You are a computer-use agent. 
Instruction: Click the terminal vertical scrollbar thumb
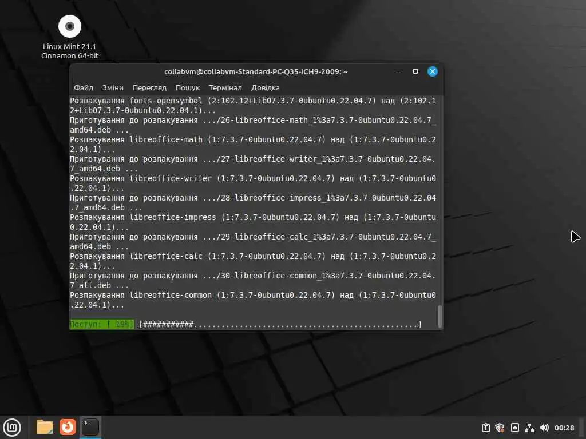pos(440,316)
